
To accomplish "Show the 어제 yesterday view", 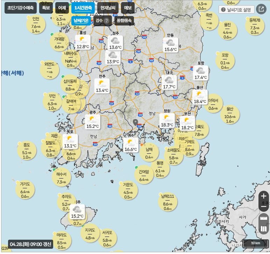I will [x=62, y=8].
